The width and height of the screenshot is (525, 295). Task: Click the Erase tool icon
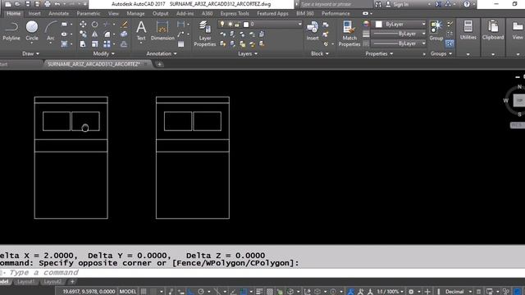pos(124,25)
